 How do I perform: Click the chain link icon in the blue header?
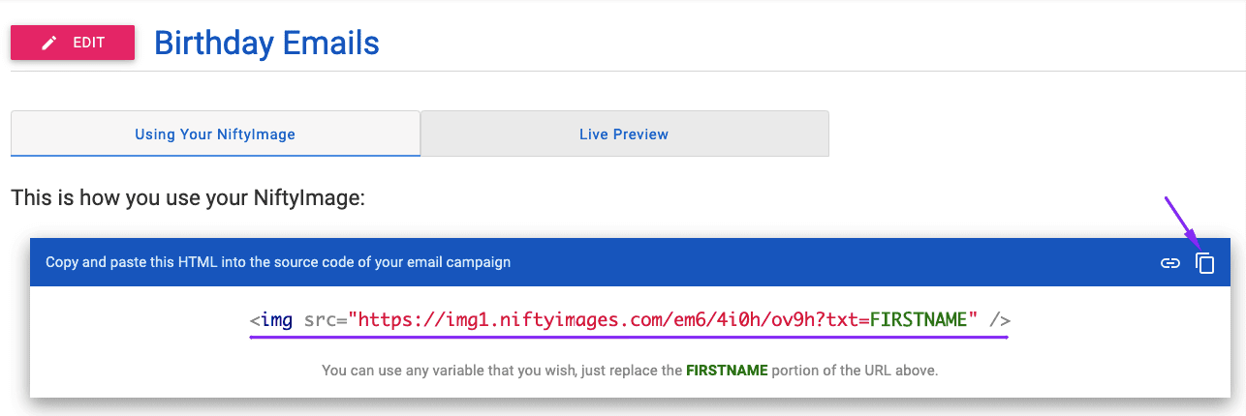pyautogui.click(x=1170, y=262)
